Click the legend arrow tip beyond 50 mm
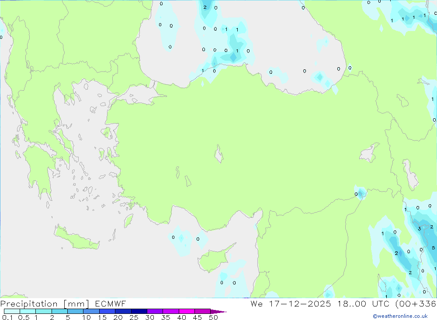The image size is (437, 320). [218, 312]
